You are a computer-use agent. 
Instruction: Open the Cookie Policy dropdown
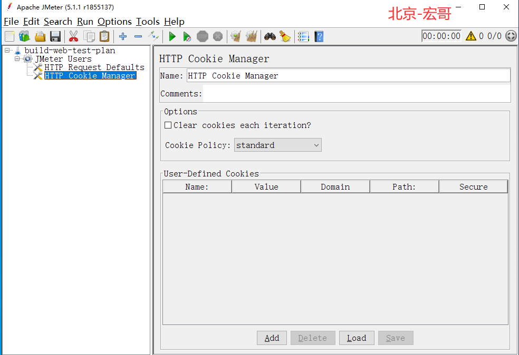278,145
